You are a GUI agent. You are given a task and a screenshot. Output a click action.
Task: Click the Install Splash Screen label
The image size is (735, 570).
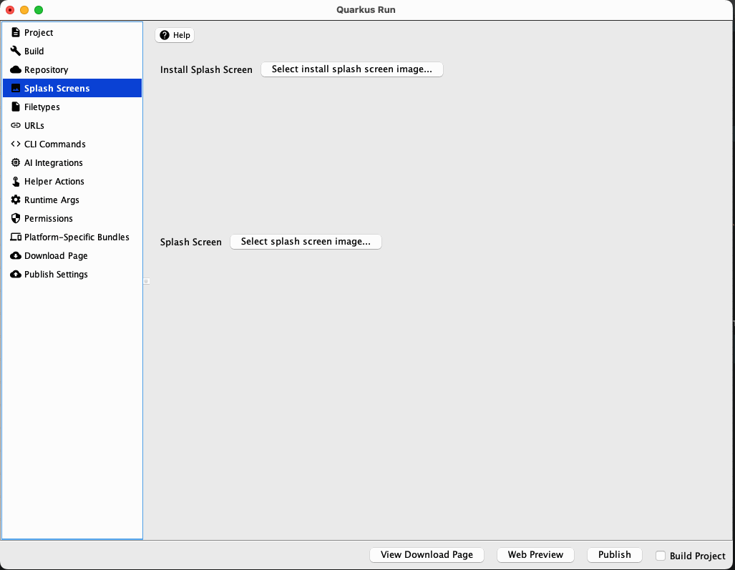pyautogui.click(x=206, y=70)
